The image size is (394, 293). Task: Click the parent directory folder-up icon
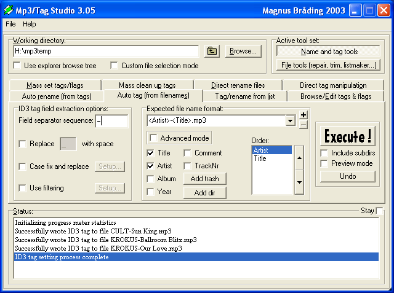212,51
